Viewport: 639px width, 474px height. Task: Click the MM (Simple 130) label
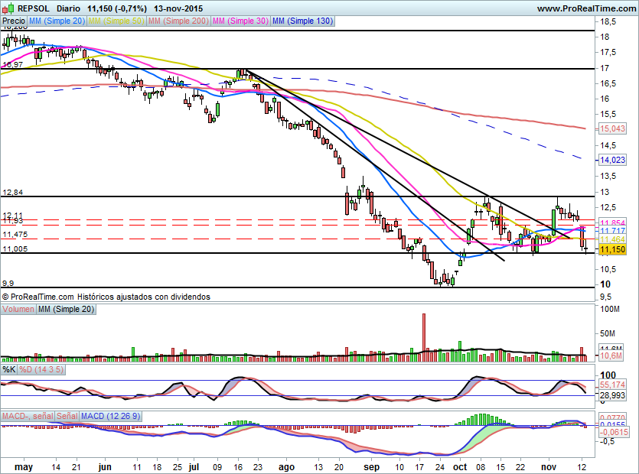click(x=302, y=21)
